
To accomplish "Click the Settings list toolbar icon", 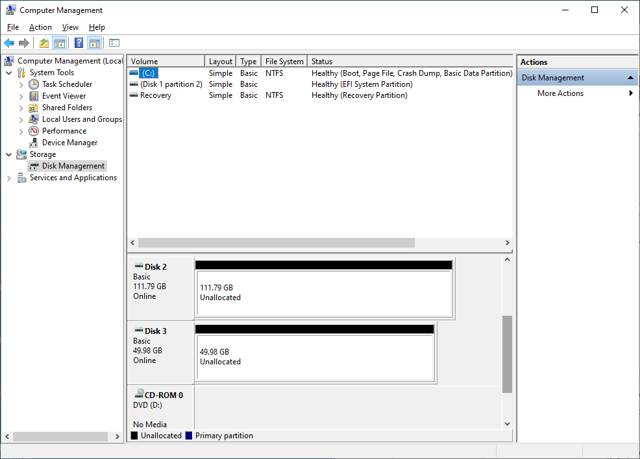I will pos(114,43).
